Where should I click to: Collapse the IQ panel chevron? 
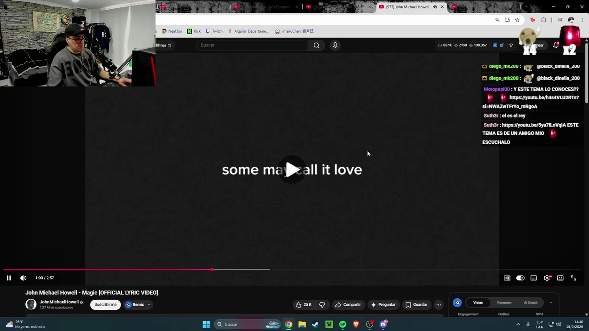click(x=551, y=302)
